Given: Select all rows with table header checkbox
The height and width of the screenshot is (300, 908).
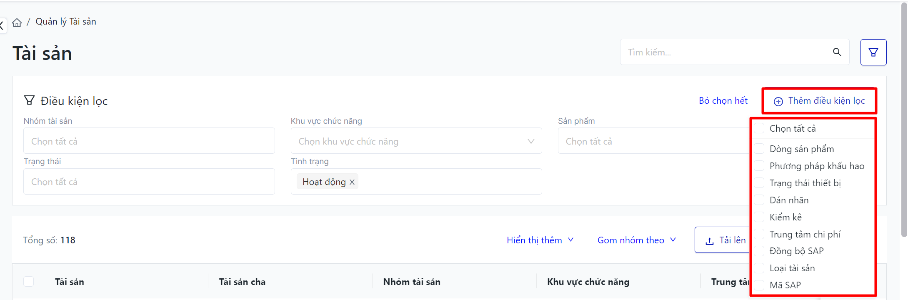Looking at the screenshot, I should point(28,282).
